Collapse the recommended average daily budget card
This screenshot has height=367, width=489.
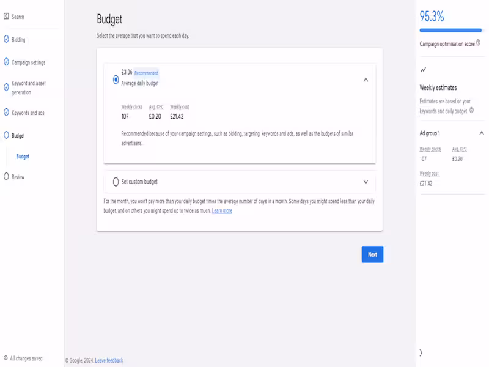(x=366, y=80)
